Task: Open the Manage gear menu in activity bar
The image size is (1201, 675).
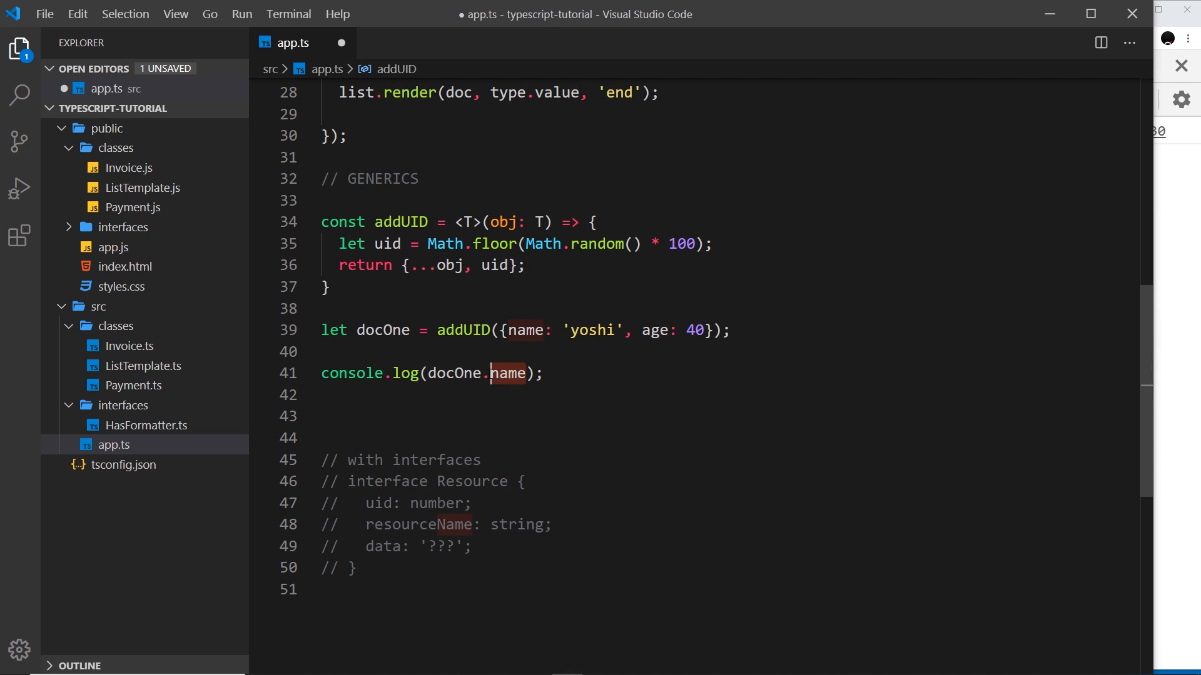Action: tap(20, 649)
